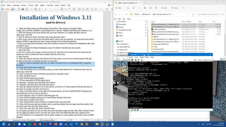
Task: Open the Insertion menu in Writer
Action: tap(24, 5)
